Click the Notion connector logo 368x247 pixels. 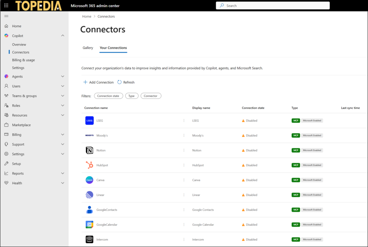(89, 150)
